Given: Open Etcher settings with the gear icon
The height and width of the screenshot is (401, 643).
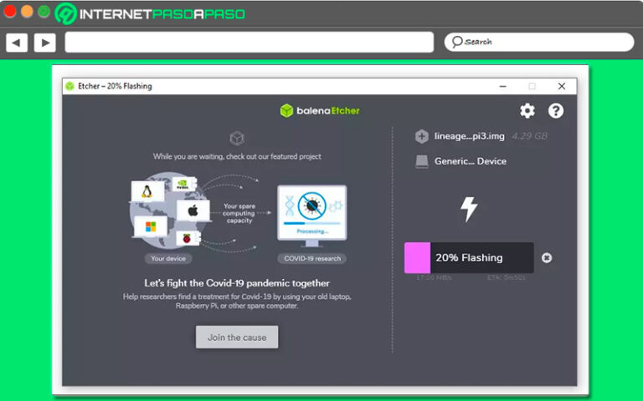Looking at the screenshot, I should [x=527, y=110].
